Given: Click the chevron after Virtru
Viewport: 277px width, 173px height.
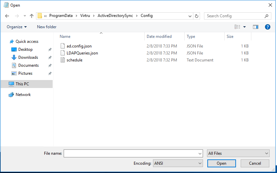Looking at the screenshot, I should click(x=94, y=16).
